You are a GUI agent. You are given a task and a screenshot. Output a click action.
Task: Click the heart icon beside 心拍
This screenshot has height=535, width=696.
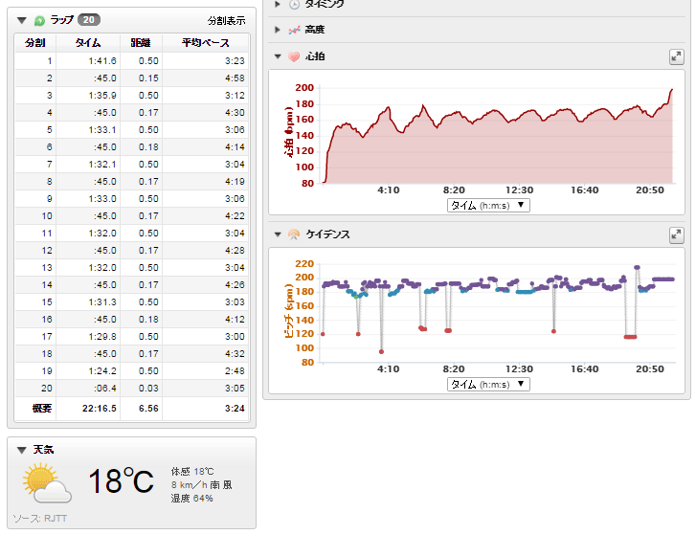294,57
